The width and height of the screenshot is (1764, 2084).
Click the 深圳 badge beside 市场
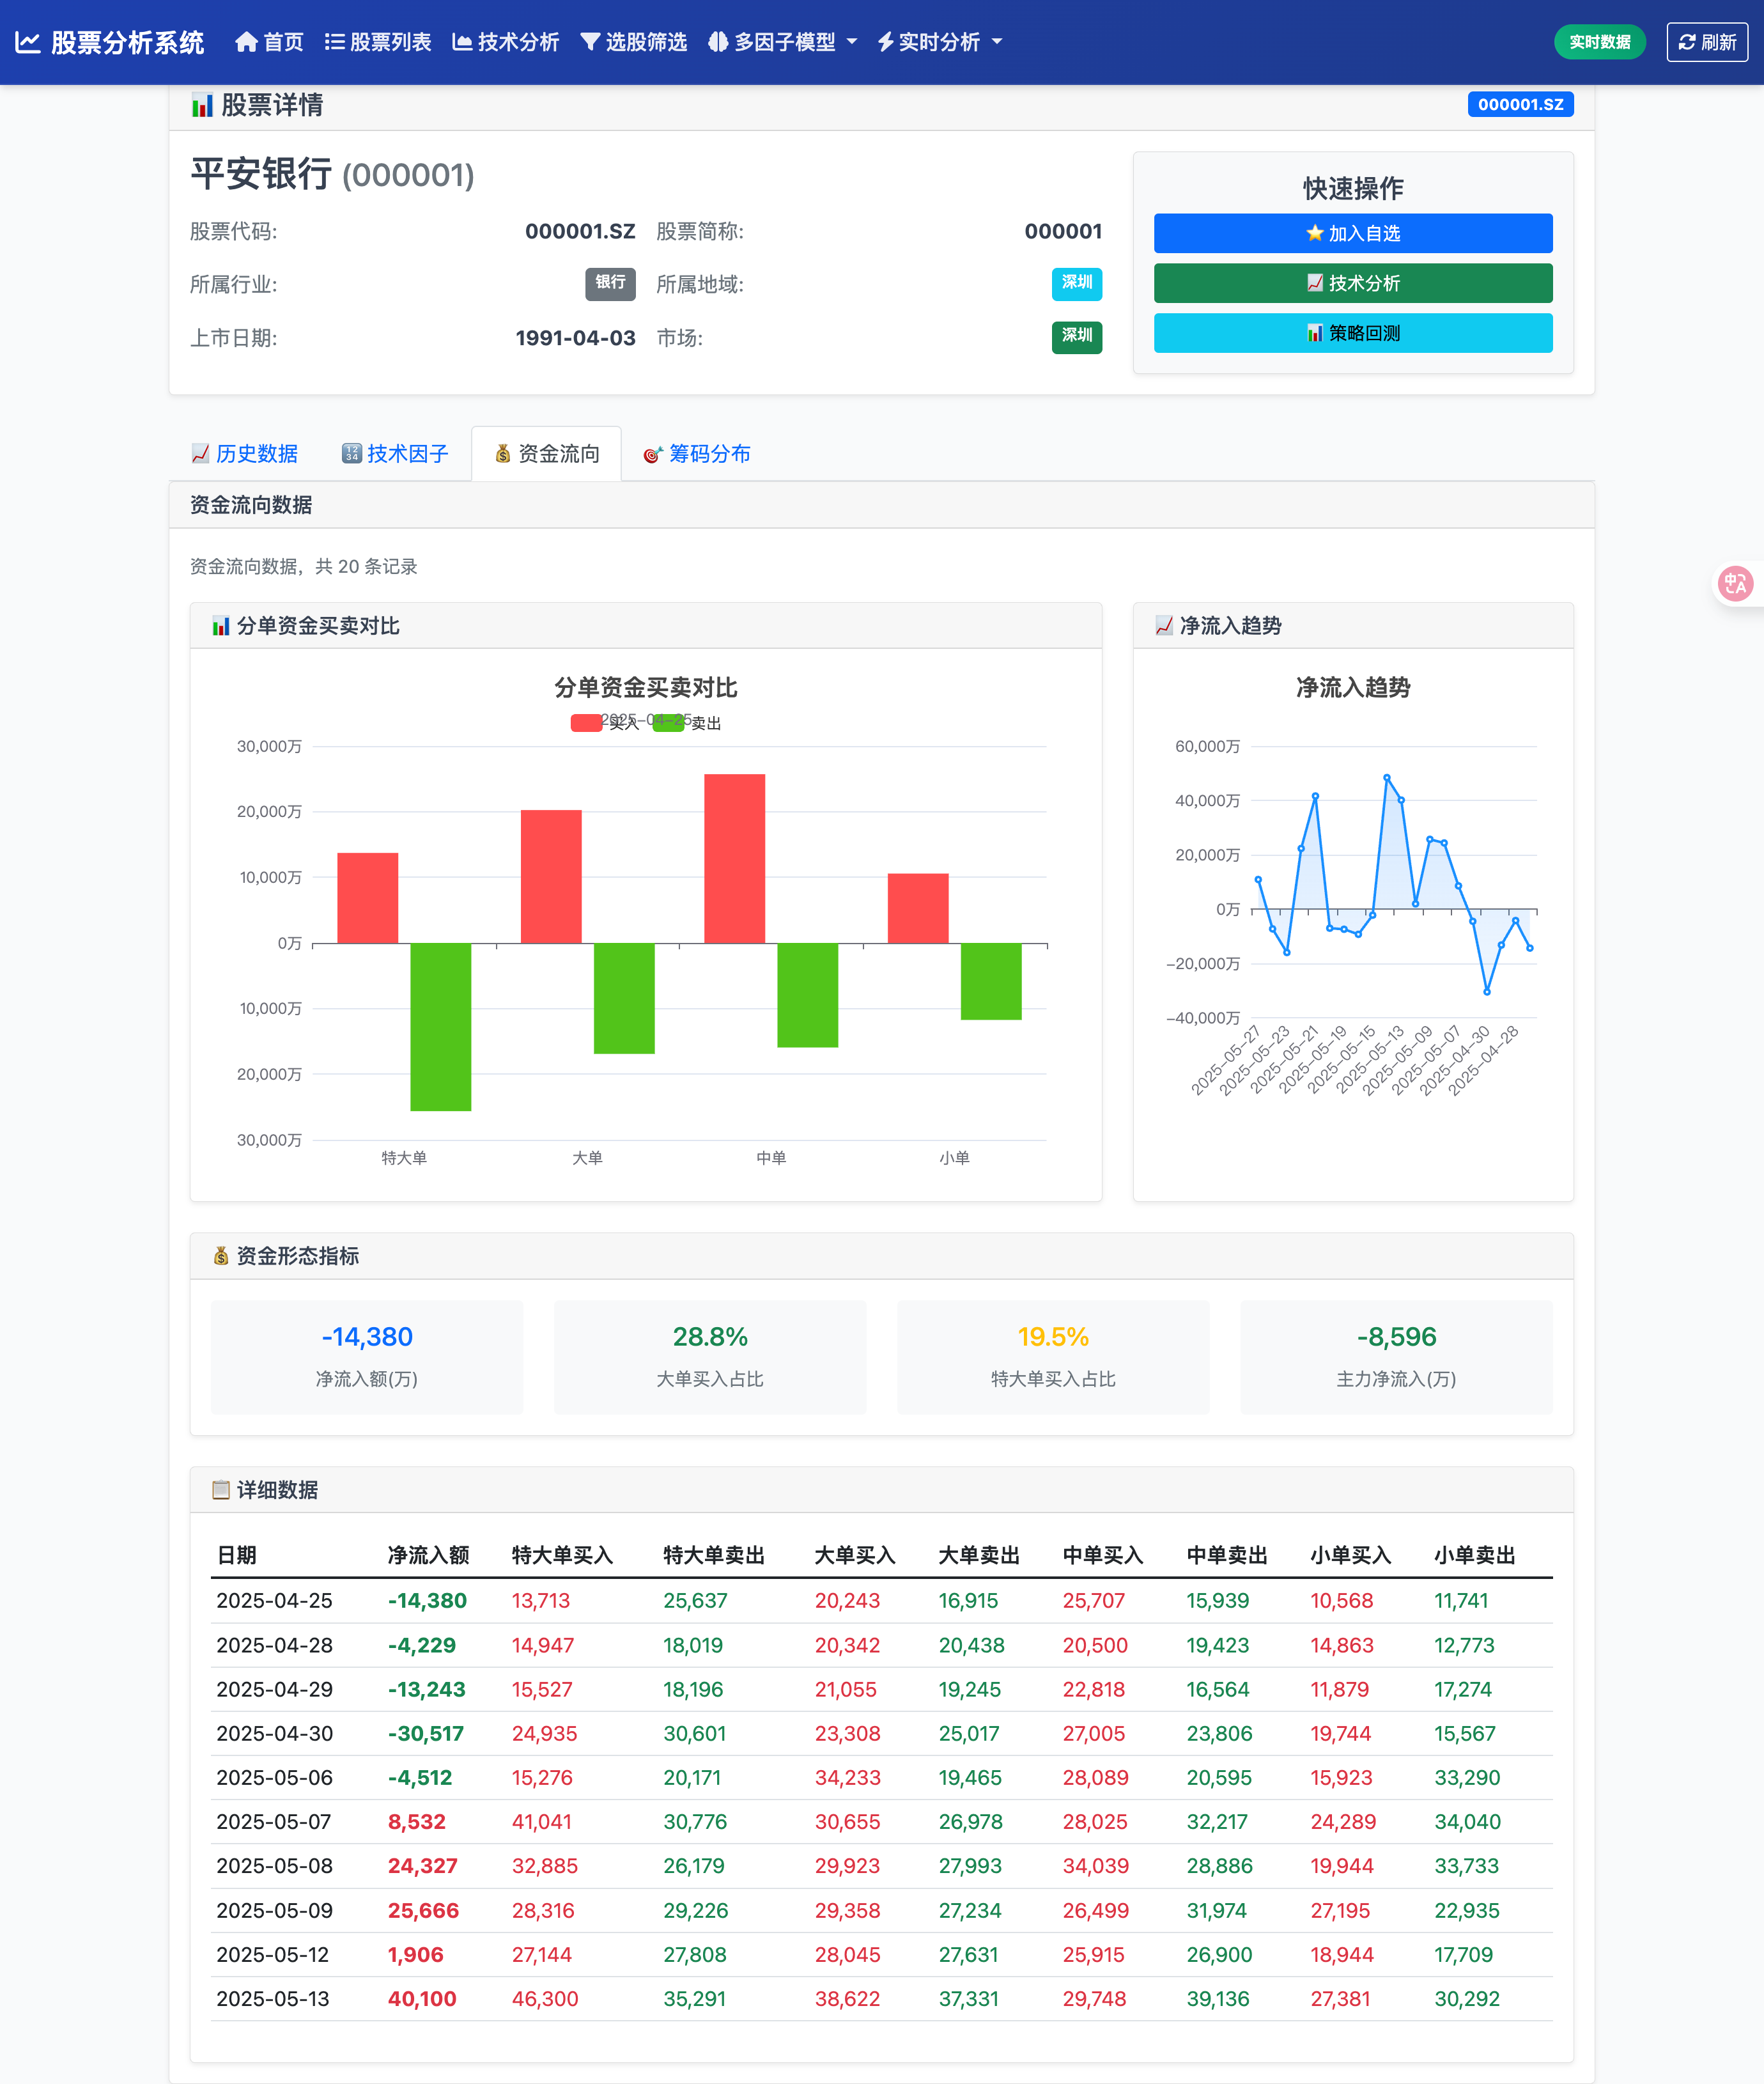point(1077,337)
